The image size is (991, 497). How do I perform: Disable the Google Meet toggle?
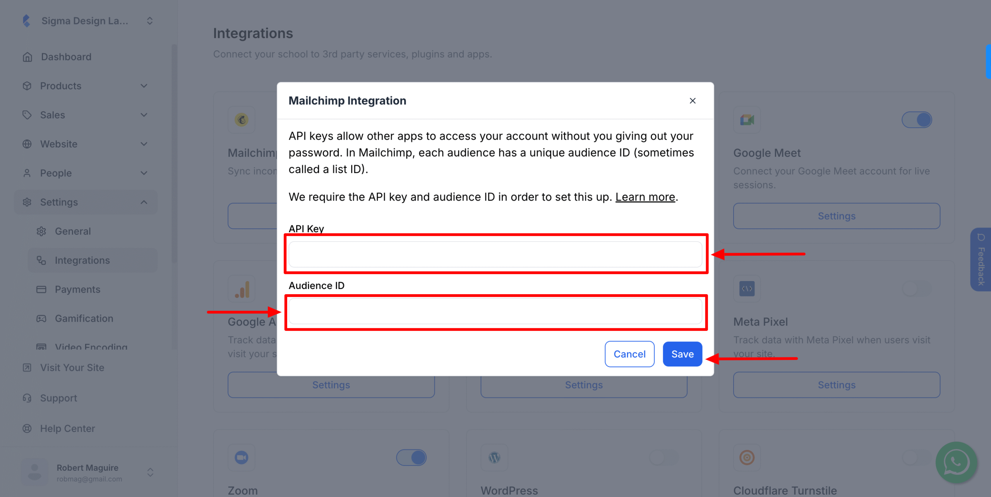pos(917,120)
